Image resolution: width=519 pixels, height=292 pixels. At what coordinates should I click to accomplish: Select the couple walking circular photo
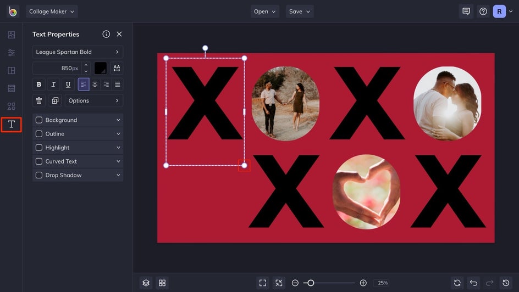click(x=285, y=103)
